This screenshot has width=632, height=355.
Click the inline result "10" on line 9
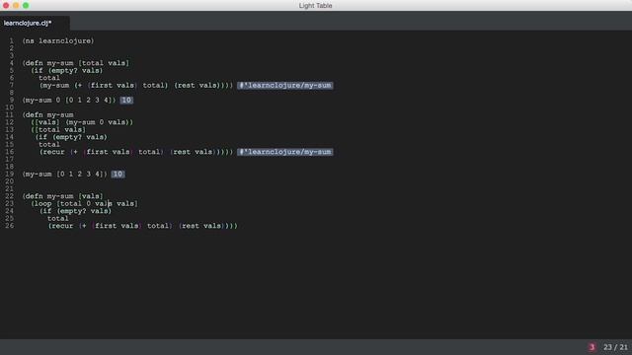click(126, 101)
